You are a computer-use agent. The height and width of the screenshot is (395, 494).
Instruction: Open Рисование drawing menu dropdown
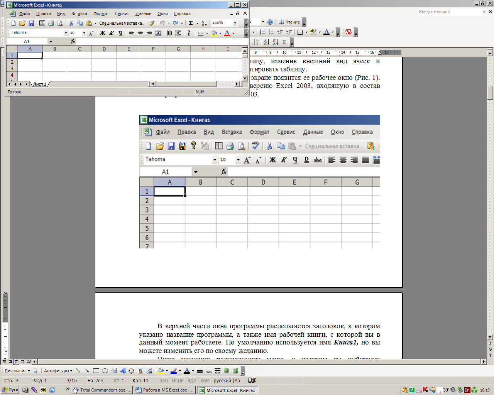(17, 371)
